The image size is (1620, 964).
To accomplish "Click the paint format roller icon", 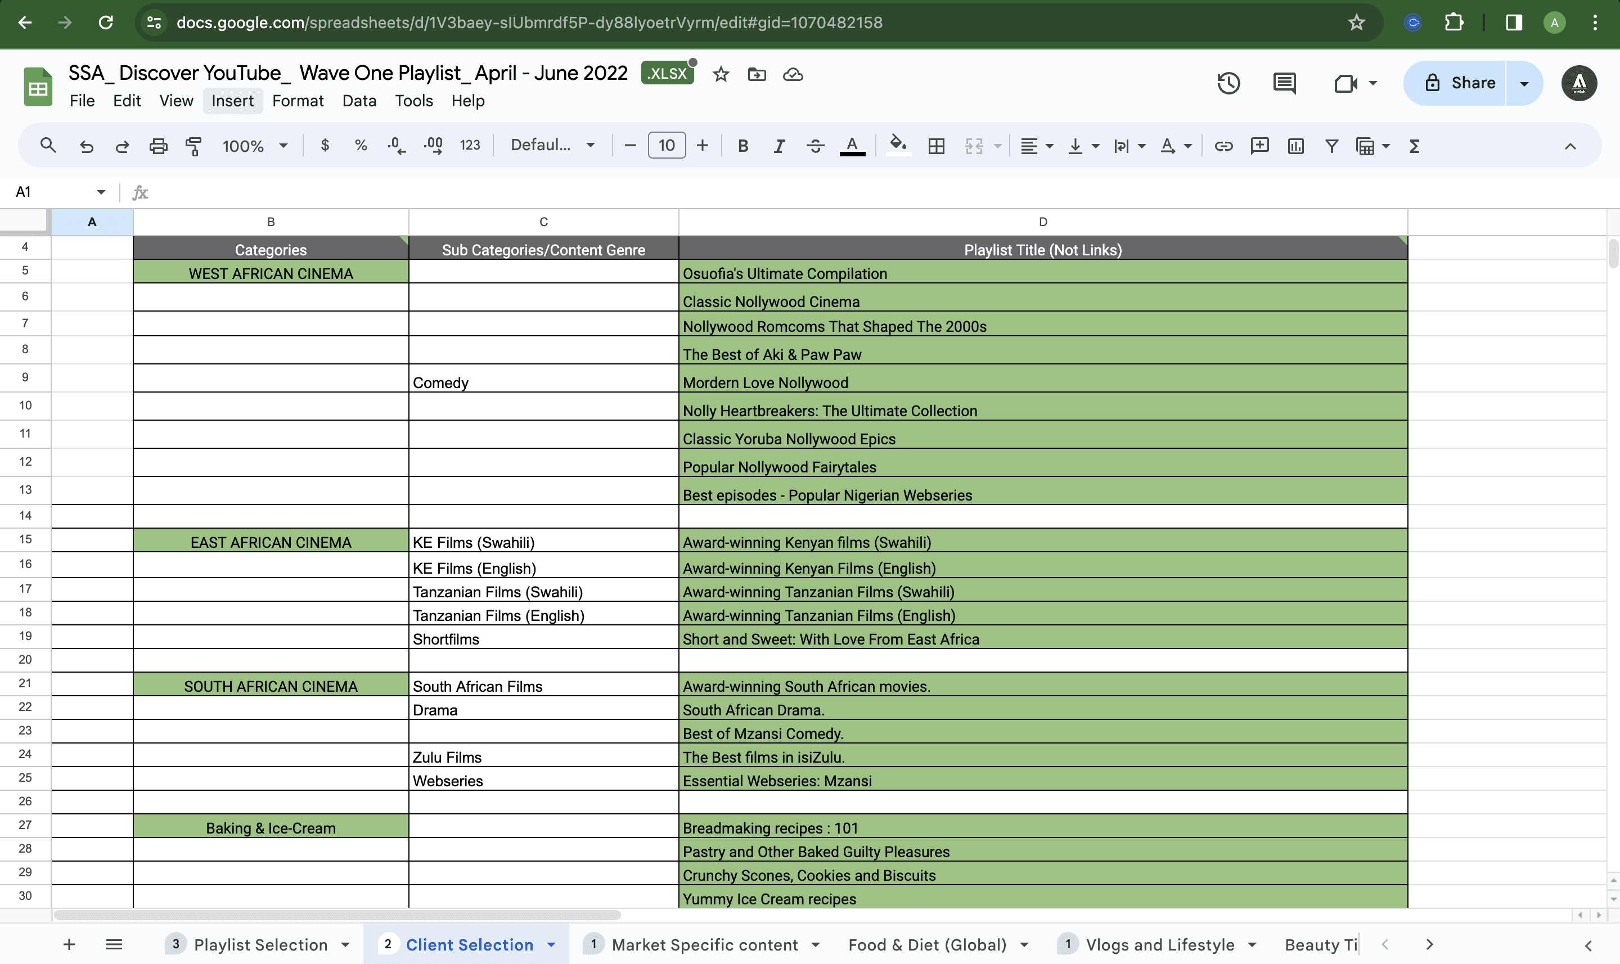I will click(x=193, y=146).
